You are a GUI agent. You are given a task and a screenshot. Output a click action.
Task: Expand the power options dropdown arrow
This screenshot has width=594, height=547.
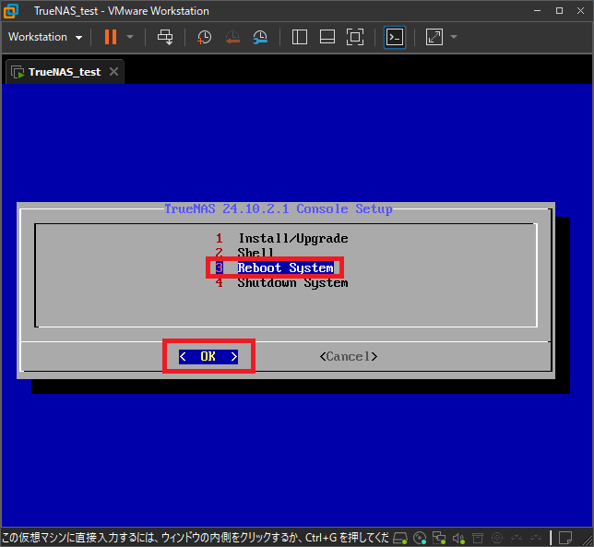click(x=130, y=37)
